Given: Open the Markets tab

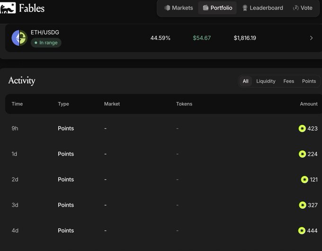Looking at the screenshot, I should pyautogui.click(x=179, y=8).
